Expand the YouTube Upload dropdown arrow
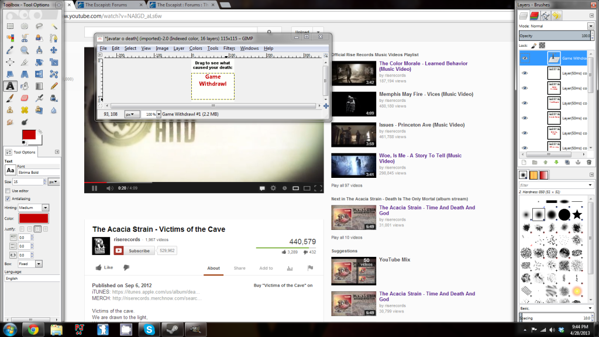The width and height of the screenshot is (599, 337). coord(318,32)
